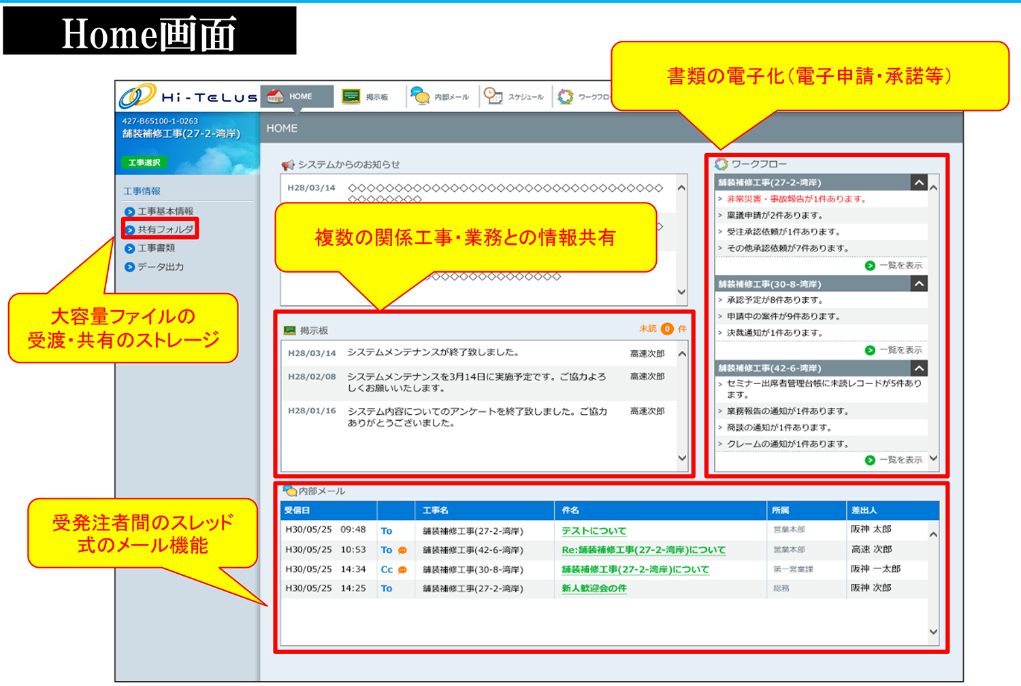Select データ出力 in the sidebar
This screenshot has height=686, width=1021.
pos(160,267)
